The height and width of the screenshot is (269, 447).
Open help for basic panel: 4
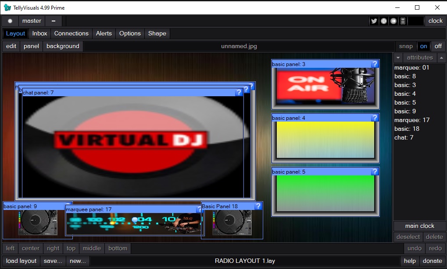[x=375, y=118]
